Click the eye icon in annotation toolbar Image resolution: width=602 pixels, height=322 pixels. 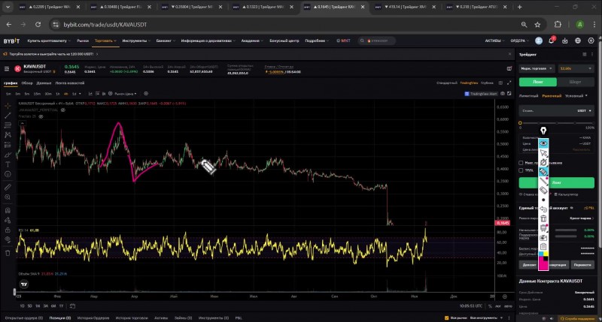[543, 142]
